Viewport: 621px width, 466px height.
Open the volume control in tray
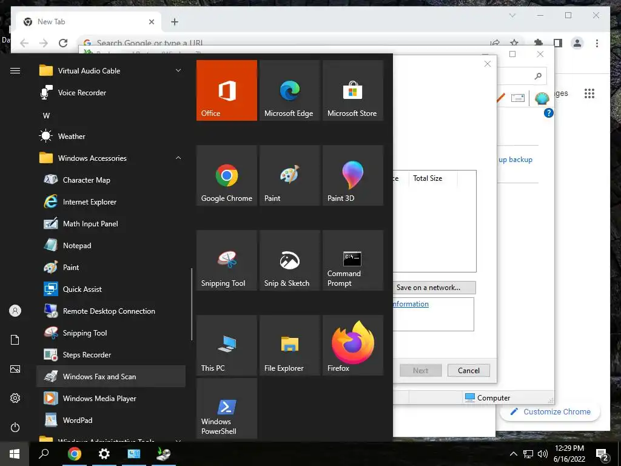pyautogui.click(x=543, y=454)
